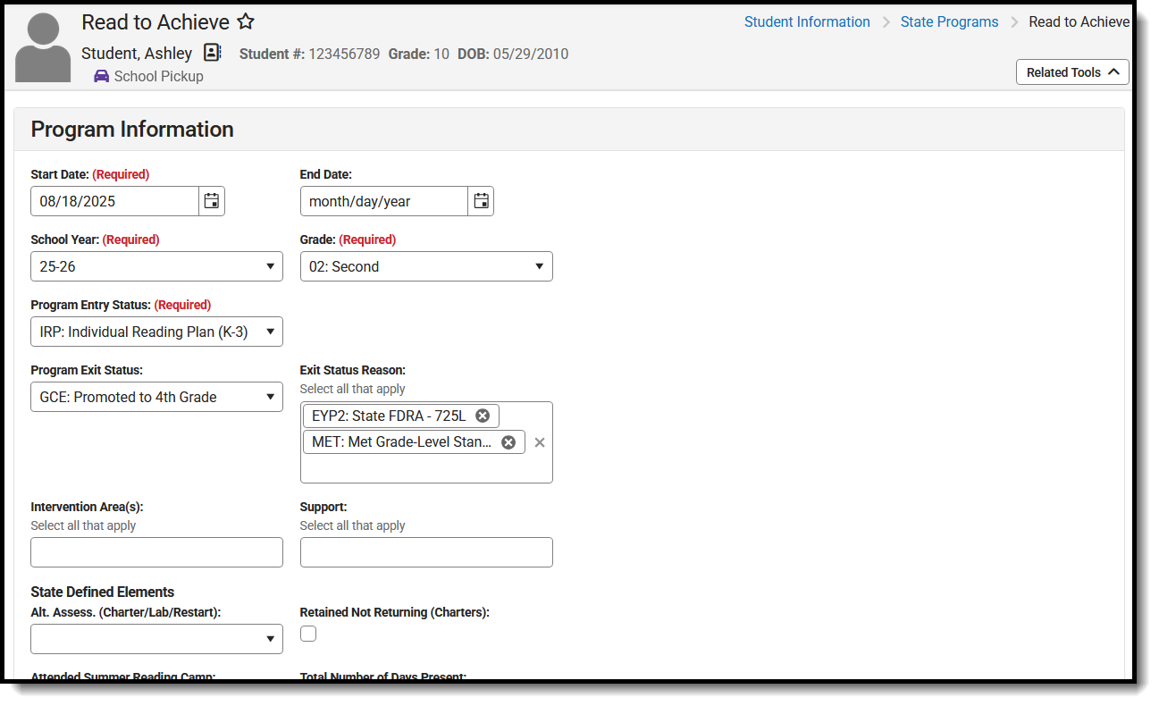Screen dimensions: 1159x706
Task: Click the Intervention Areas selection field
Action: click(156, 551)
